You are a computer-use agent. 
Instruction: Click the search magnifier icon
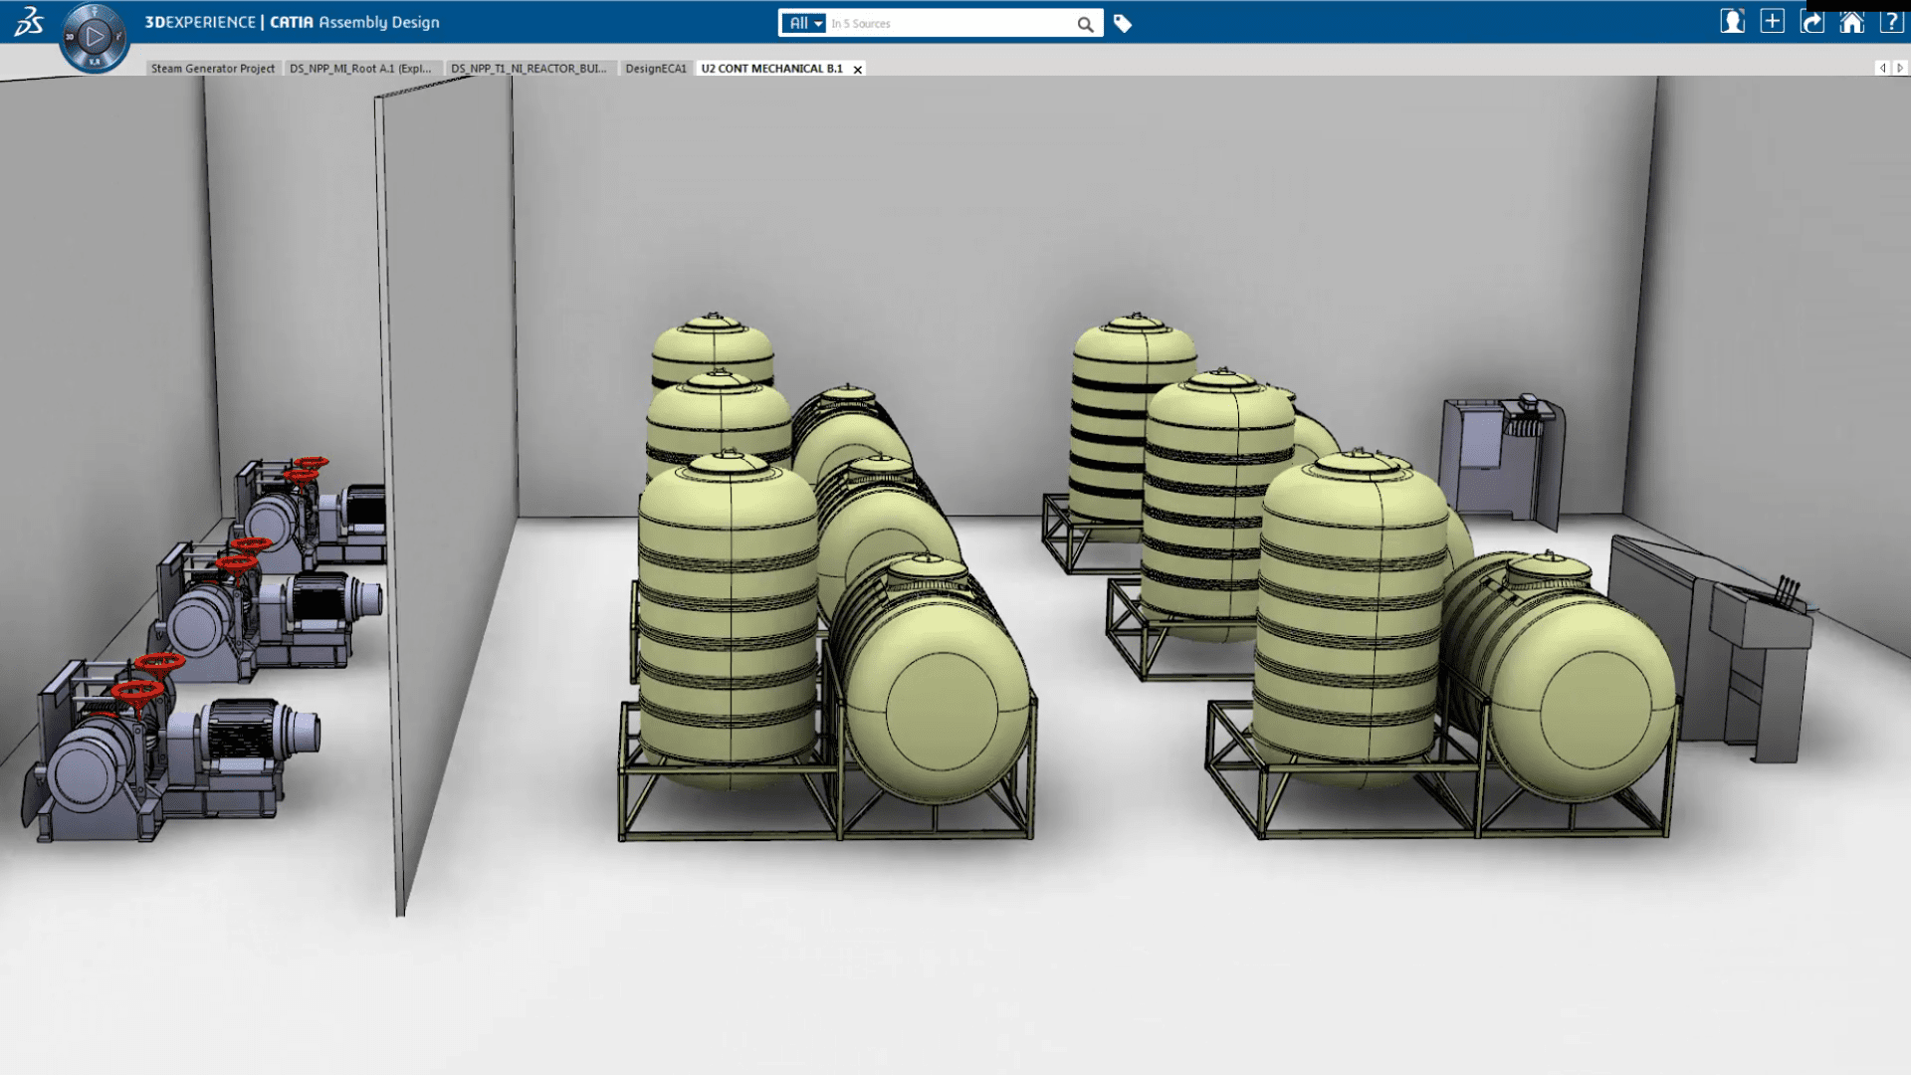point(1085,24)
